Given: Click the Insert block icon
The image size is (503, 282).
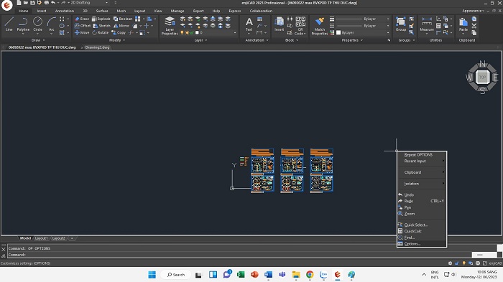Looking at the screenshot, I should [279, 24].
